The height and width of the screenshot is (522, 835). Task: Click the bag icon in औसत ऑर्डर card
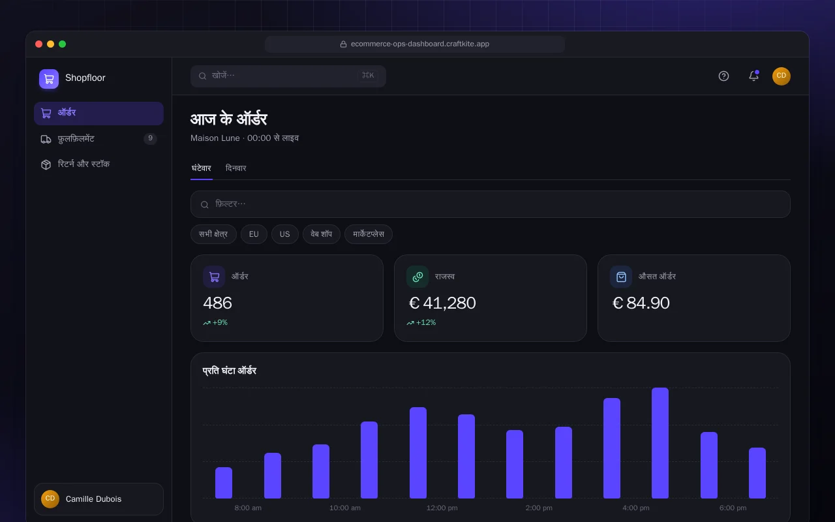pyautogui.click(x=621, y=277)
